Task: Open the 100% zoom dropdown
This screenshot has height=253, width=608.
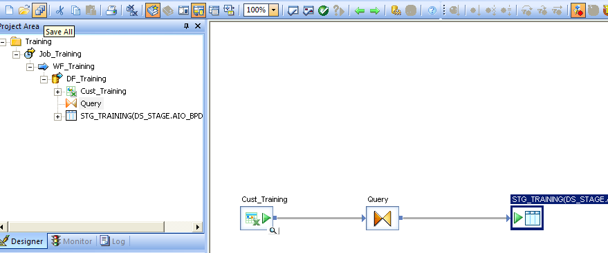Action: (x=274, y=10)
